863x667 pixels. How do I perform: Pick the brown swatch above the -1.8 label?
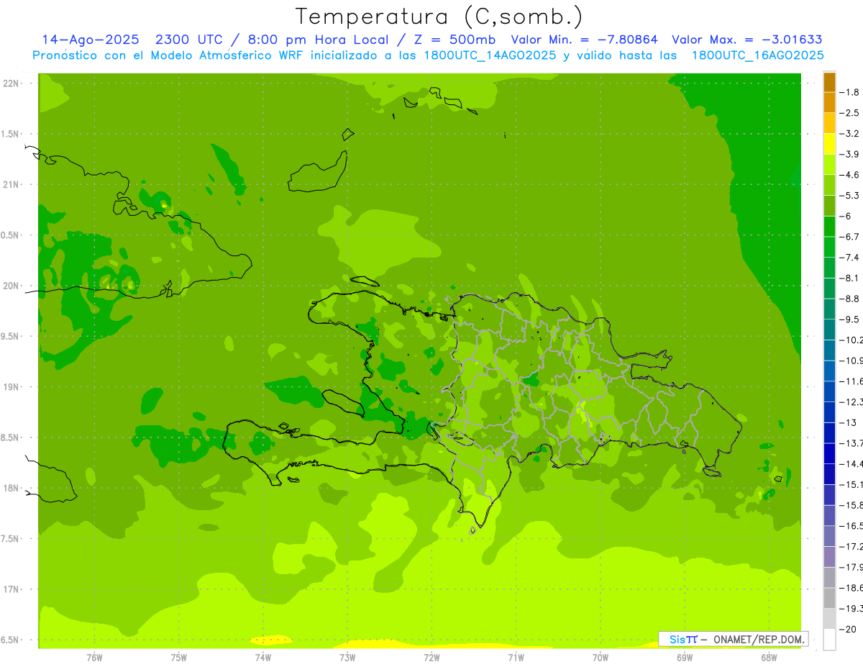coord(829,82)
